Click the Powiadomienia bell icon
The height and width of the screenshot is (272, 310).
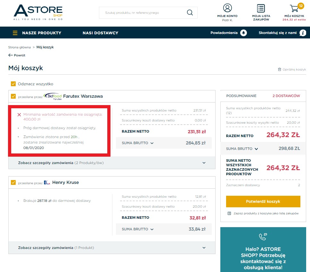243,33
